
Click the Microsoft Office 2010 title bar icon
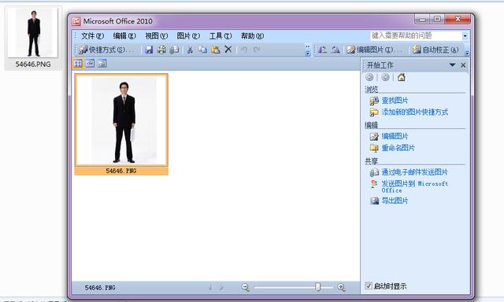tap(76, 21)
